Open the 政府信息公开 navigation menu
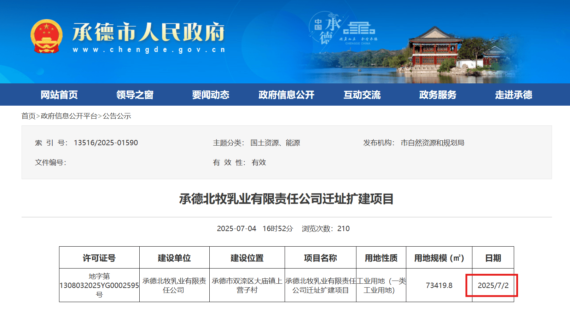 (x=286, y=95)
